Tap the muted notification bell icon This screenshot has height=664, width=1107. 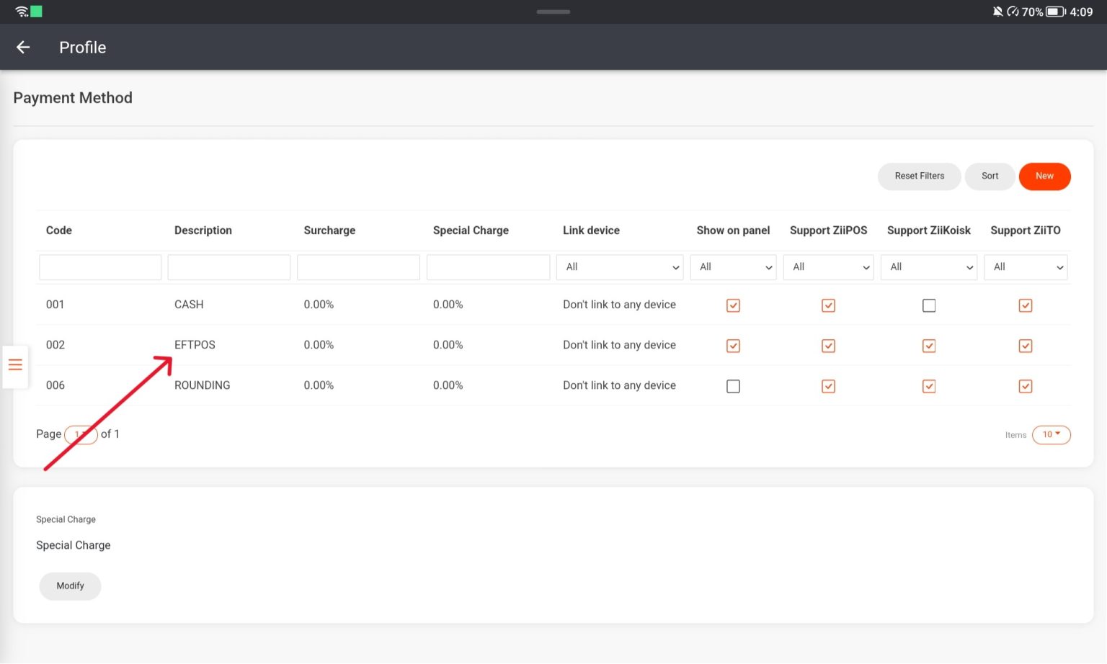point(997,12)
